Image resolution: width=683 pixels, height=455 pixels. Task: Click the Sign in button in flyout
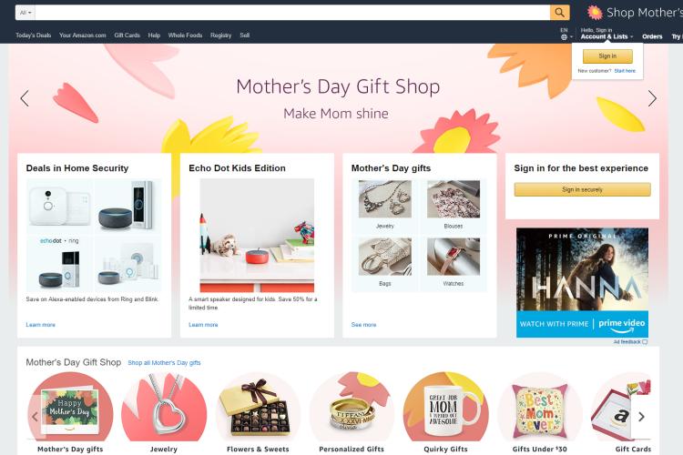tap(607, 56)
